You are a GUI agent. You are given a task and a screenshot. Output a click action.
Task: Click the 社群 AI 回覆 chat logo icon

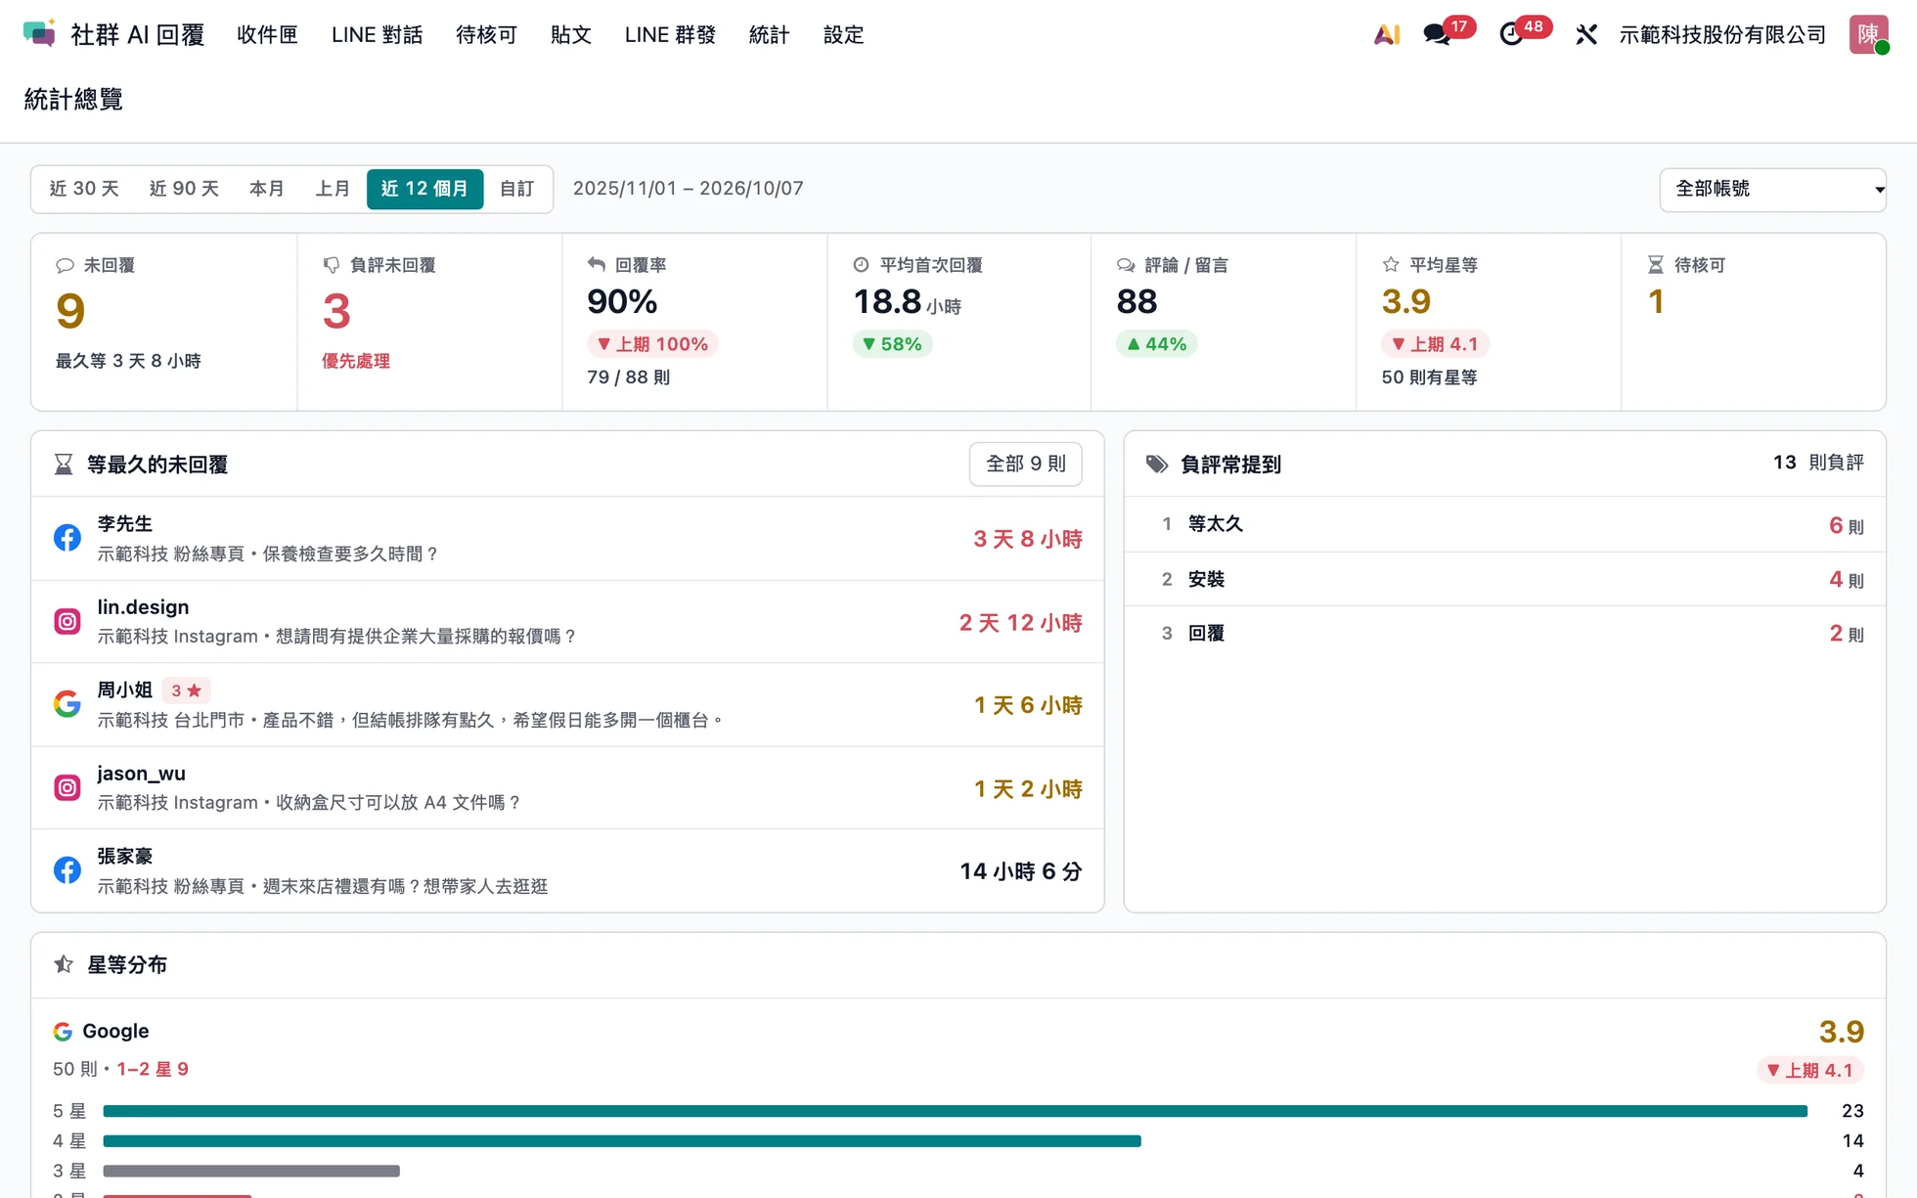click(x=39, y=34)
